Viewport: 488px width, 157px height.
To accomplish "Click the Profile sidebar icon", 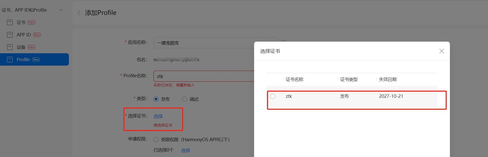I will click(x=10, y=60).
